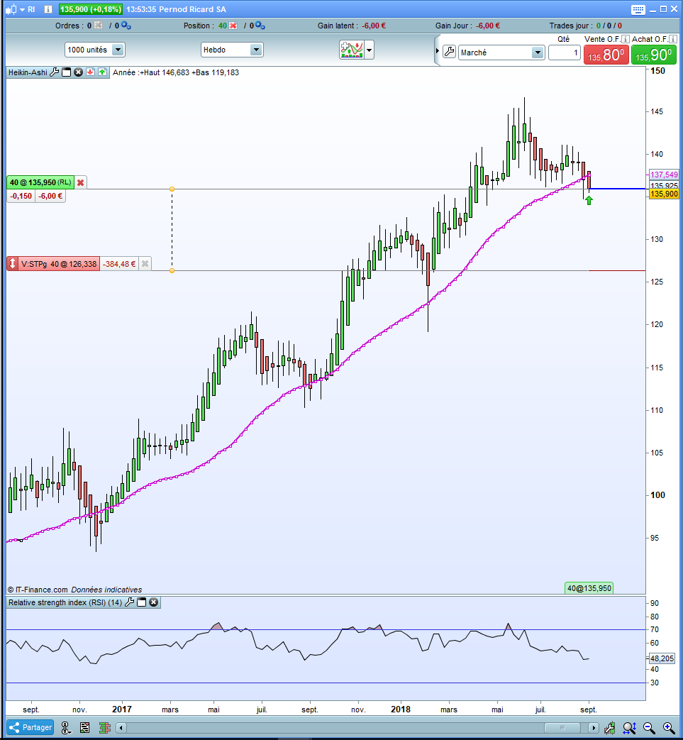Screen dimensions: 683x740
Task: Maximize the Heikin-Ashi panel window icon
Action: click(67, 72)
